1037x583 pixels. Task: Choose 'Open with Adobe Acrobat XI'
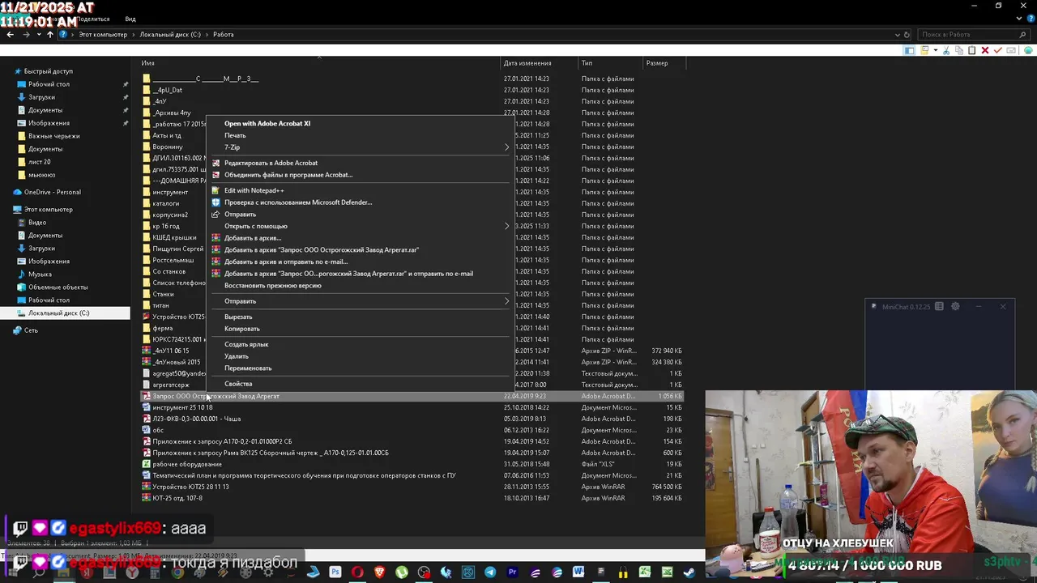pyautogui.click(x=267, y=124)
